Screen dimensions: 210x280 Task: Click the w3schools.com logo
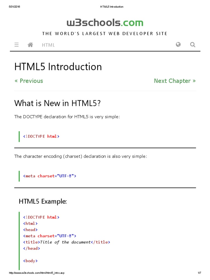coord(105,23)
